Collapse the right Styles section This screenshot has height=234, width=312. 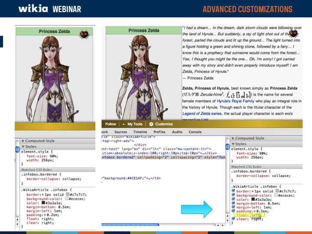[x=234, y=144]
